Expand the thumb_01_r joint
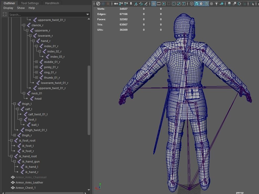The height and width of the screenshot is (194, 259). [36, 77]
